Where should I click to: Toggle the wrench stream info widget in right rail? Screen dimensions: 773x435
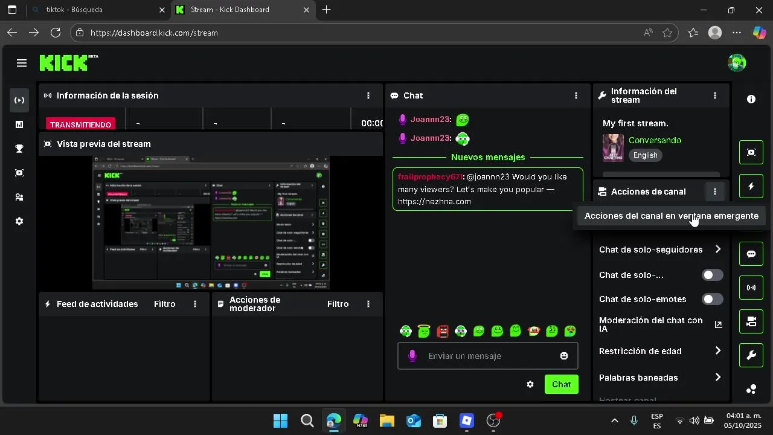[751, 355]
